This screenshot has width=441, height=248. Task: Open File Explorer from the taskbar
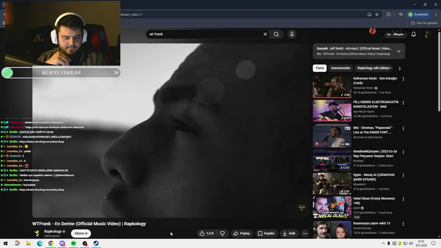28,244
